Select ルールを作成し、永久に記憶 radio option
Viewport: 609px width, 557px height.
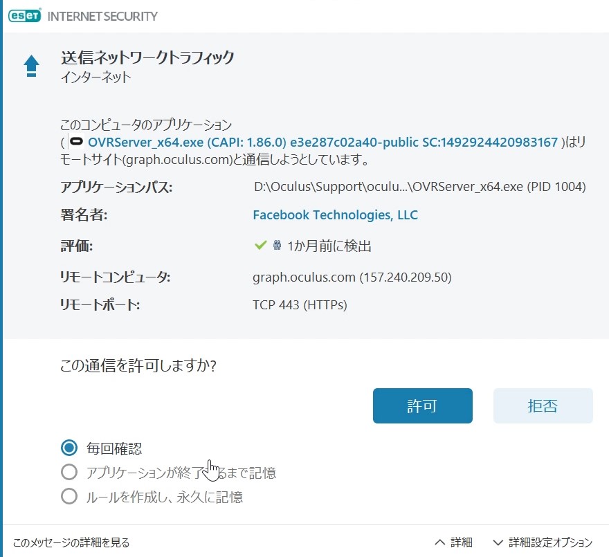pos(69,496)
